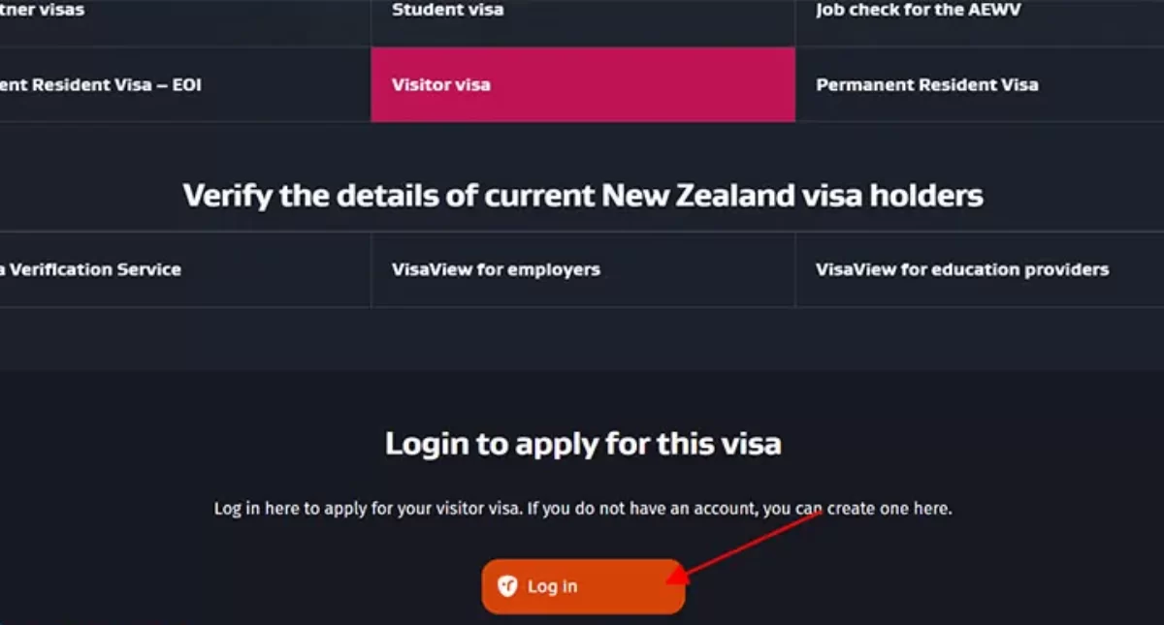Click the shield icon on the Log in button
This screenshot has height=625, width=1164.
pyautogui.click(x=507, y=586)
